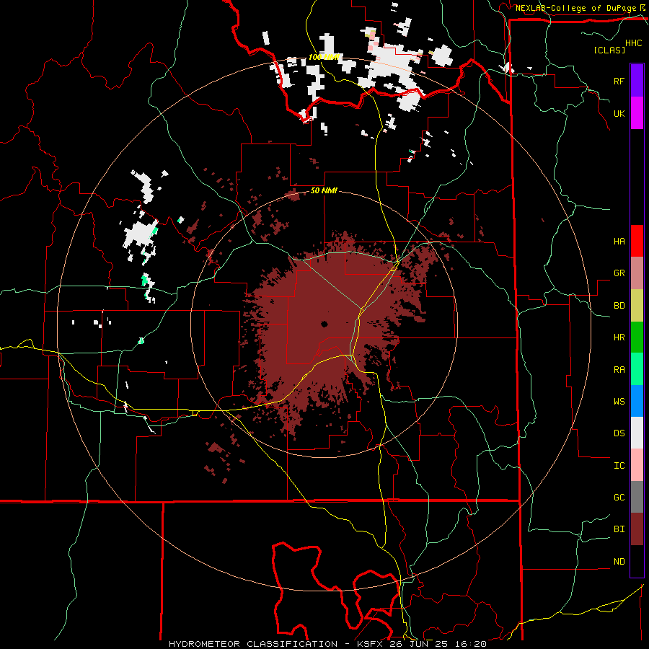This screenshot has width=649, height=649.
Task: Click the GC legend label
Action: click(x=619, y=498)
